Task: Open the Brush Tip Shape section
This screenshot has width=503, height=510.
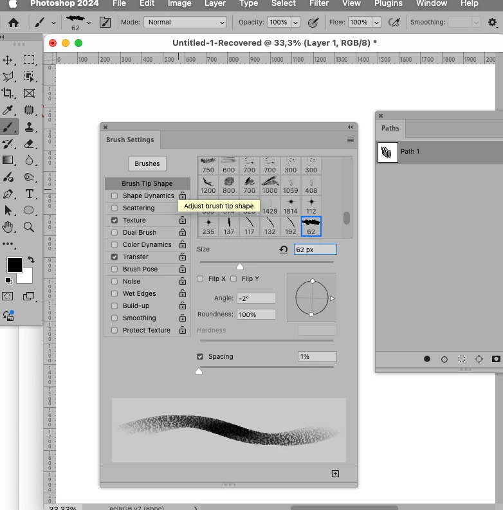Action: click(x=147, y=183)
